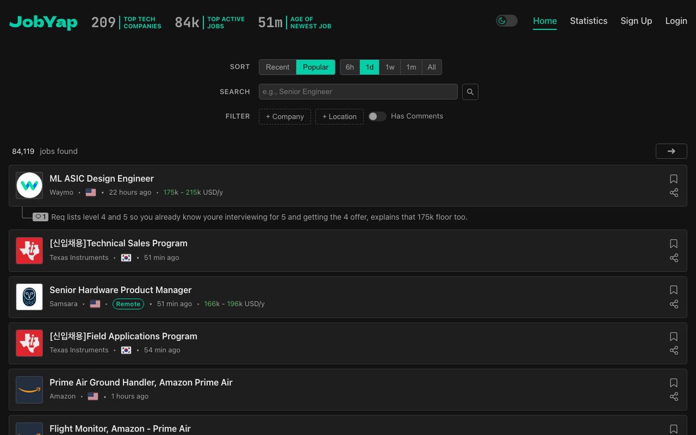Click the Samsara owl logo
696x435 pixels.
click(29, 297)
